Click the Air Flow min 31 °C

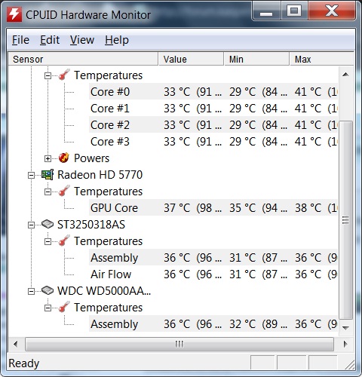coord(242,274)
